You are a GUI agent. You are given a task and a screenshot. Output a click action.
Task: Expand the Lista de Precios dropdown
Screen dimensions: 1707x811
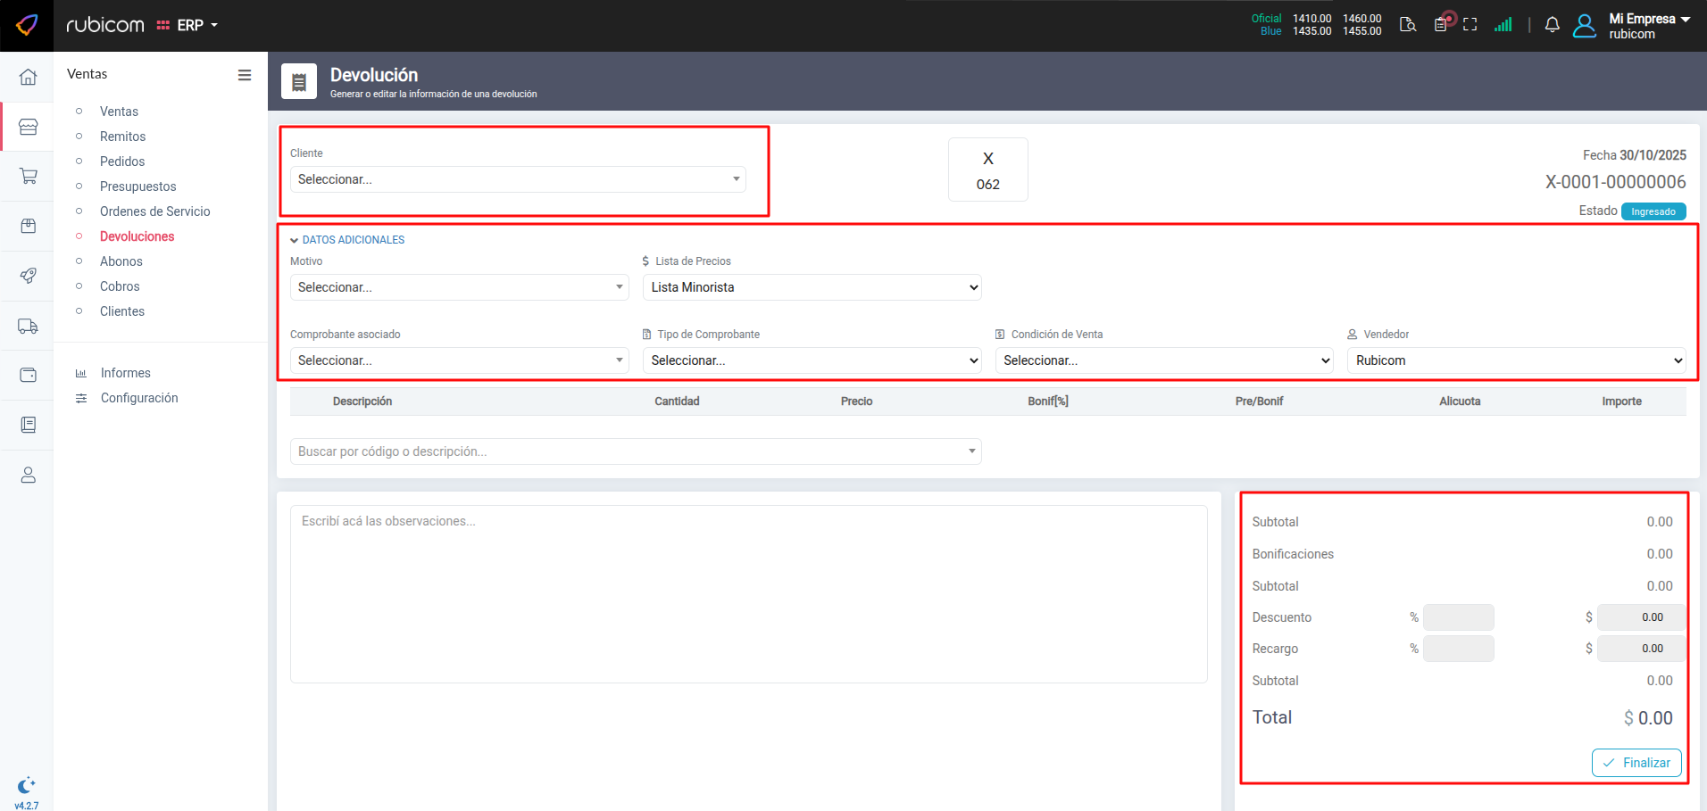click(x=812, y=287)
